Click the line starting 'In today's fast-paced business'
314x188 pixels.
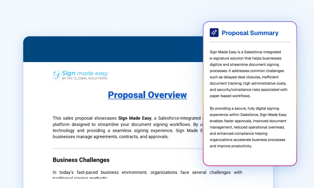(x=147, y=172)
